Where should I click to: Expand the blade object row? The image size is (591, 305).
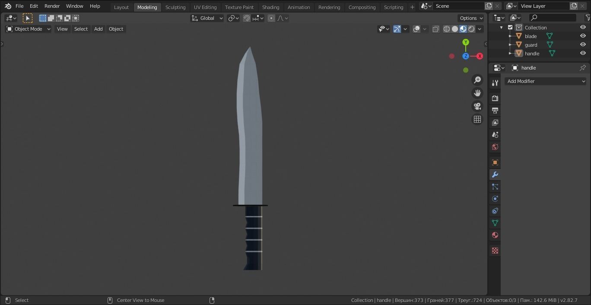(x=510, y=36)
